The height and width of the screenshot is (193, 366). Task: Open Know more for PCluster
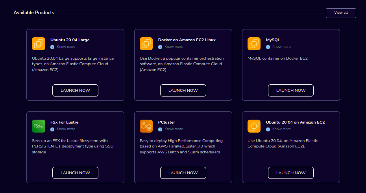pos(174,129)
